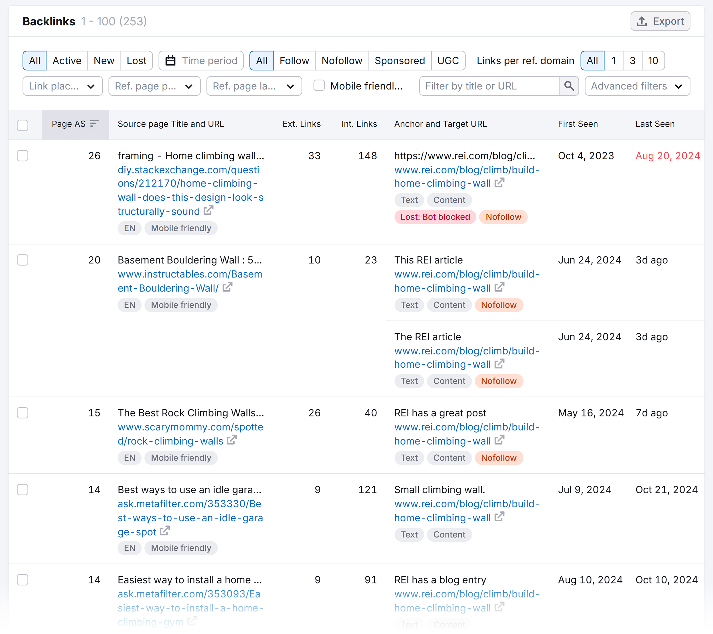Enable the Mobile friendly filter checkbox
713x634 pixels.
point(319,86)
